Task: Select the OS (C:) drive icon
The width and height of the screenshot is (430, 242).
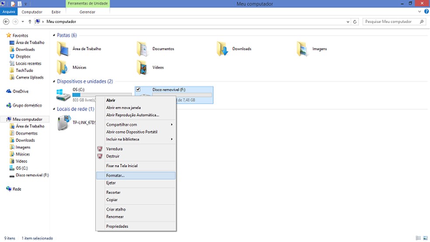Action: (63, 95)
